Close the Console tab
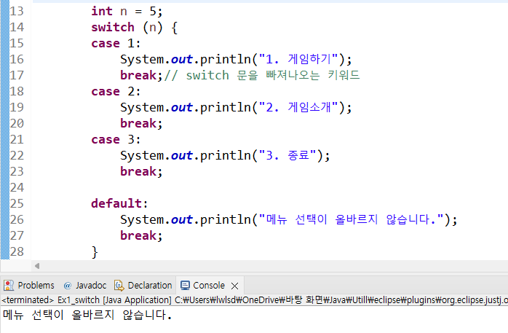 pos(235,286)
